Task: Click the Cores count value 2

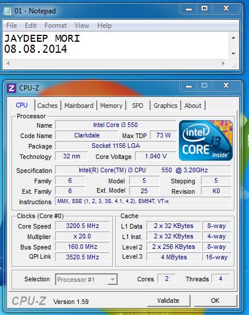Action: point(167,278)
